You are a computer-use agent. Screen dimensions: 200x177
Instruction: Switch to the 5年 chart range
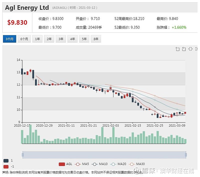[84, 39]
